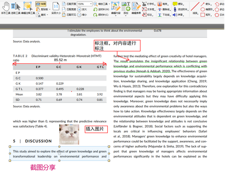Image resolution: width=225 pixels, height=175 pixels.
Task: Click 'TABLE 2' caption label
Action: pyautogui.click(x=20, y=56)
